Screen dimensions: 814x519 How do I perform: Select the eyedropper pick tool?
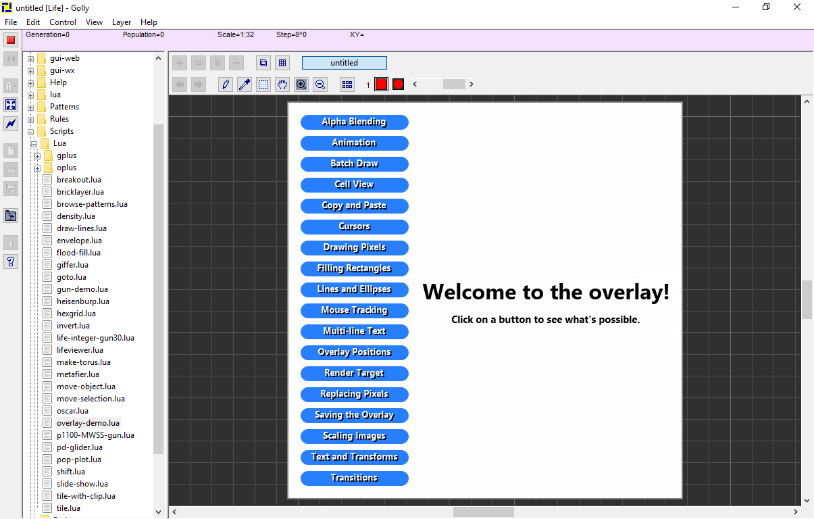tap(245, 84)
